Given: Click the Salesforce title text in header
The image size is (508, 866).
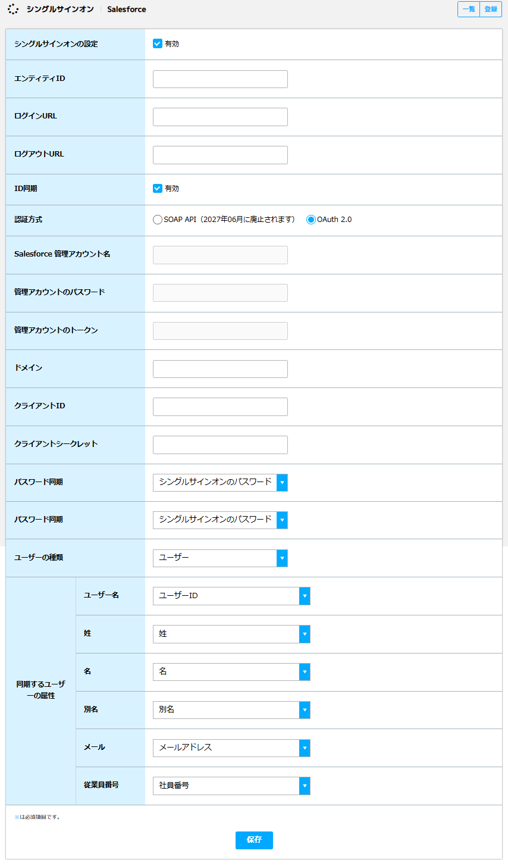Looking at the screenshot, I should click(x=127, y=10).
